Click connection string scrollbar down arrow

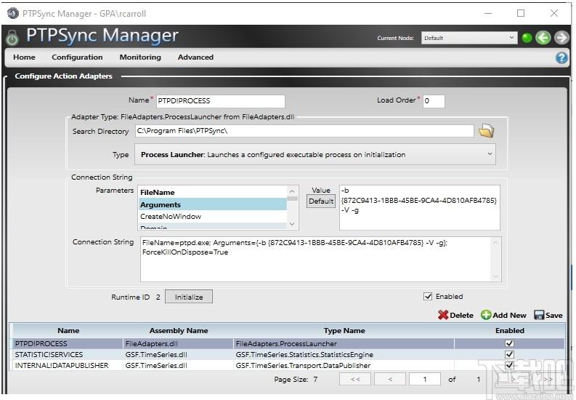click(495, 276)
